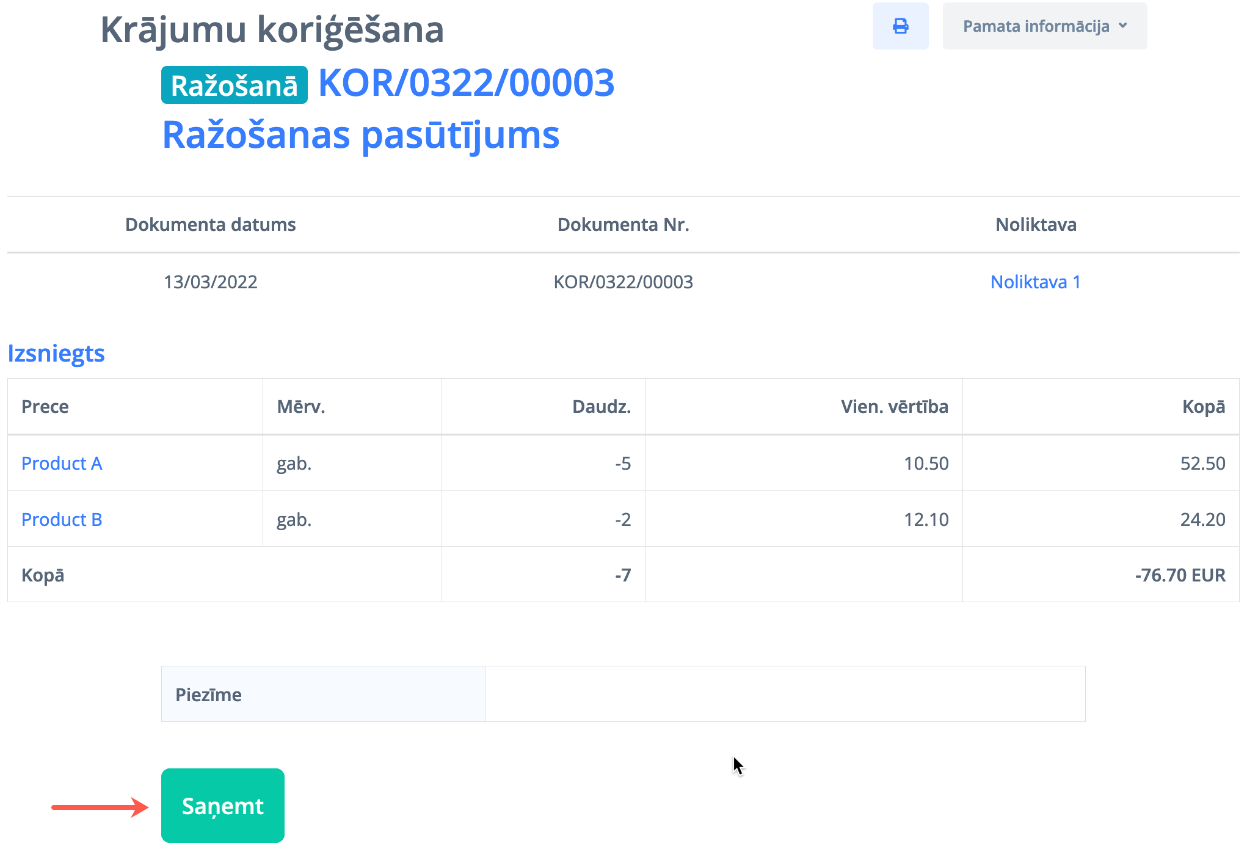Click inside the Piezīme note field
1247x849 pixels.
(784, 694)
